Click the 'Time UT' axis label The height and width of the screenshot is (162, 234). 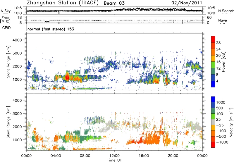[x=114, y=160]
